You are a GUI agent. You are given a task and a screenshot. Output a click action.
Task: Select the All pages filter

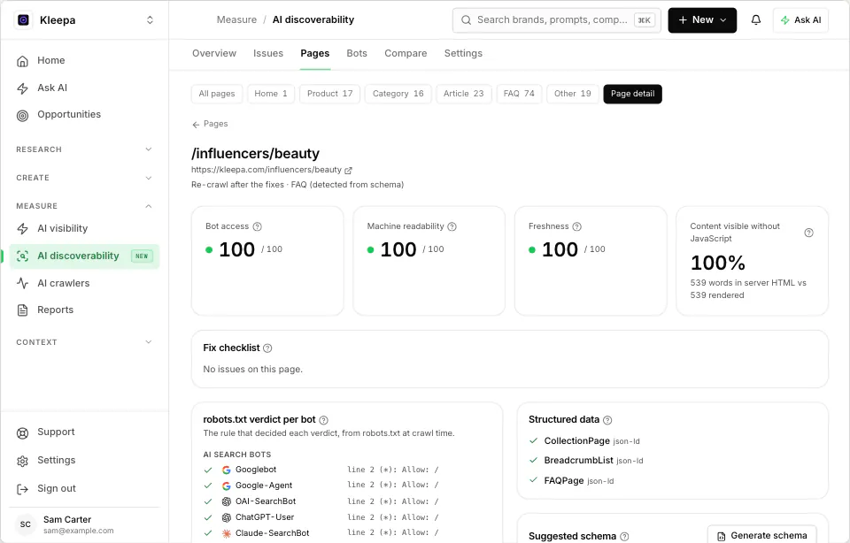[x=217, y=94]
